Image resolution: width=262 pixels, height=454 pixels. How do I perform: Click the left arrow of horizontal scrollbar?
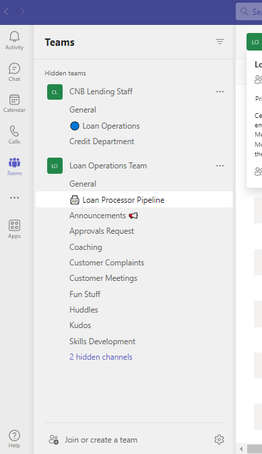point(241,449)
